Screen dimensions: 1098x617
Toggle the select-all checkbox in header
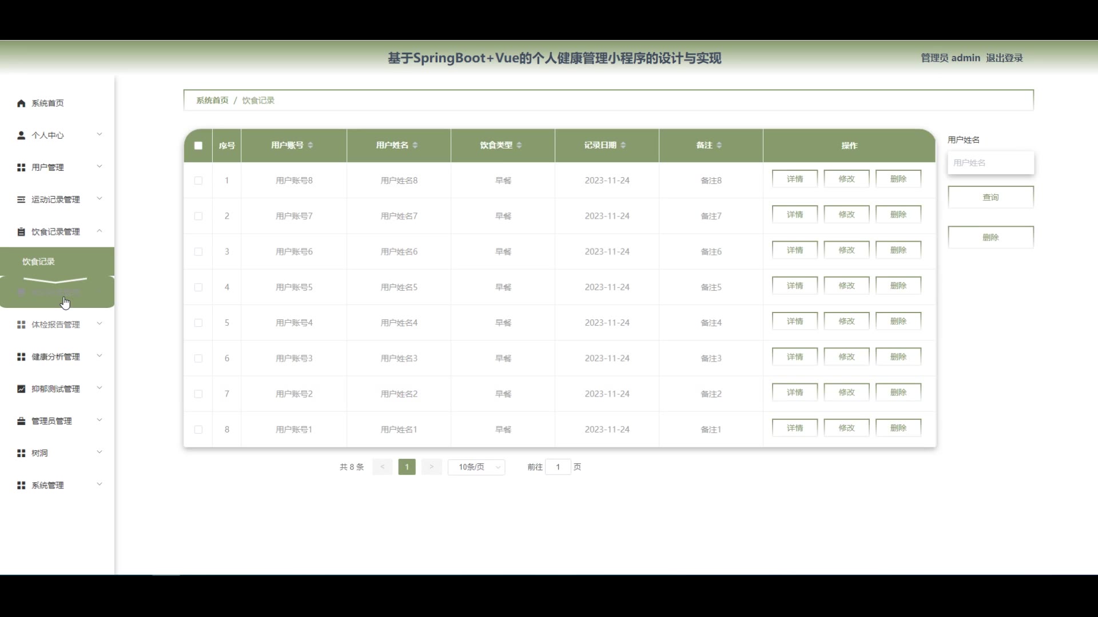click(x=198, y=146)
